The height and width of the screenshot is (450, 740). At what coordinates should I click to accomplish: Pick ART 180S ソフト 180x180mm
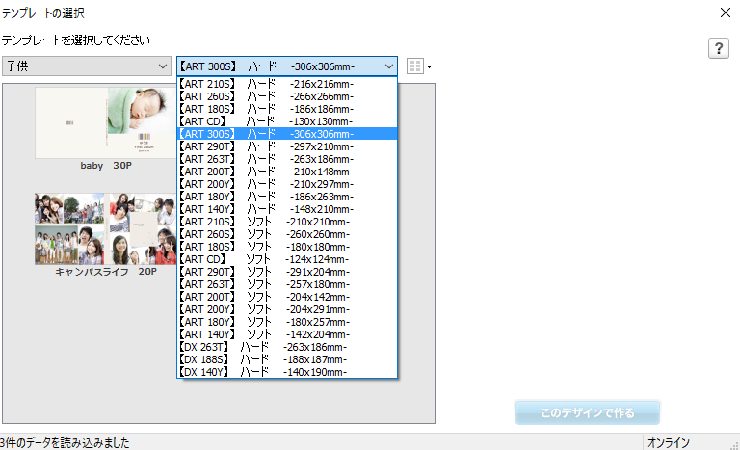(x=287, y=247)
